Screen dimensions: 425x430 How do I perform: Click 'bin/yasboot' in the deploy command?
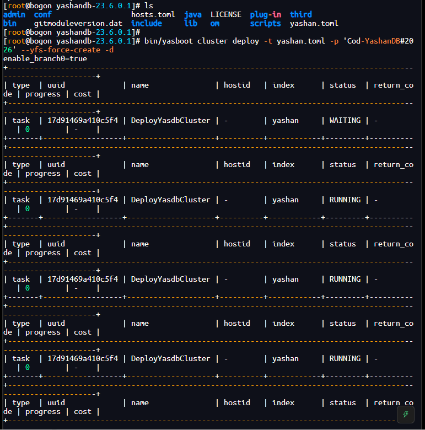coord(168,41)
